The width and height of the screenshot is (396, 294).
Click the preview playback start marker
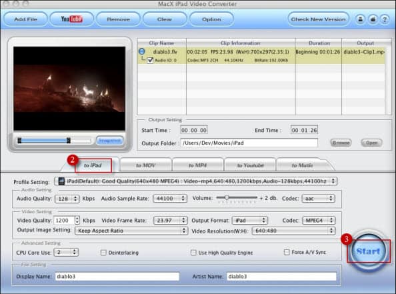[19, 141]
